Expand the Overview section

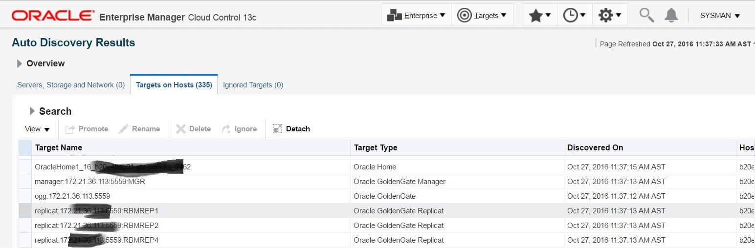point(20,63)
